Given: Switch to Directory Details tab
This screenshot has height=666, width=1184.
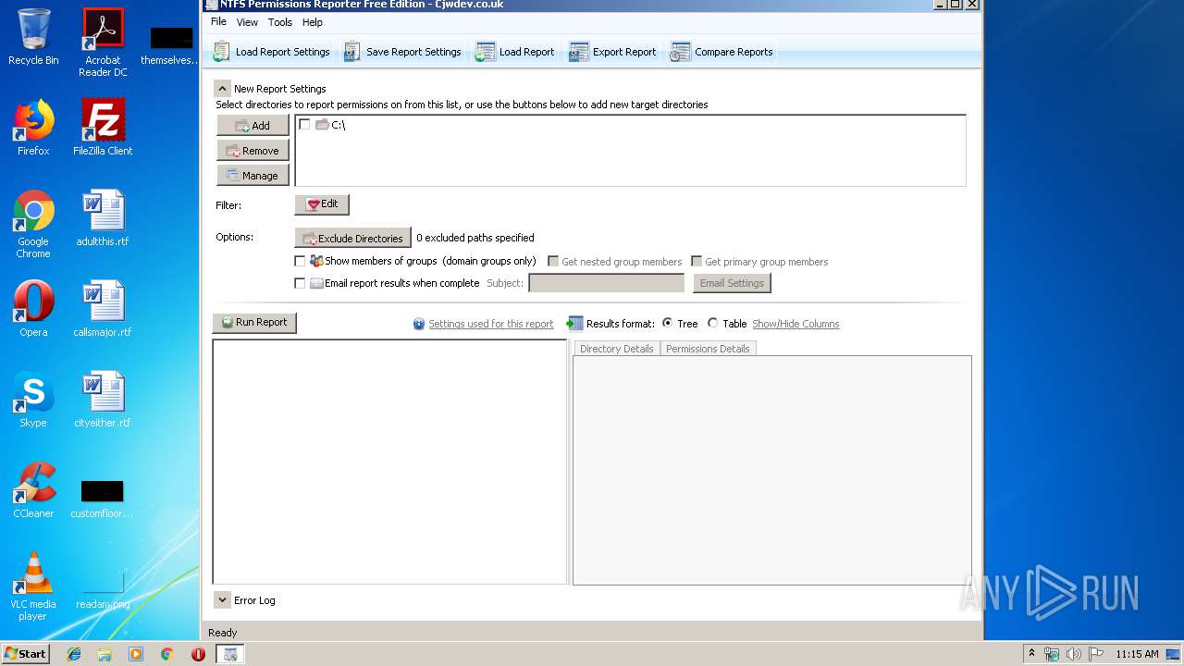Looking at the screenshot, I should coord(617,349).
